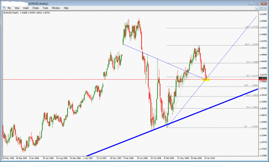Viewport: 269px width, 162px height.
Task: Click the 8 Feb 2009 date label
Action: [169, 158]
